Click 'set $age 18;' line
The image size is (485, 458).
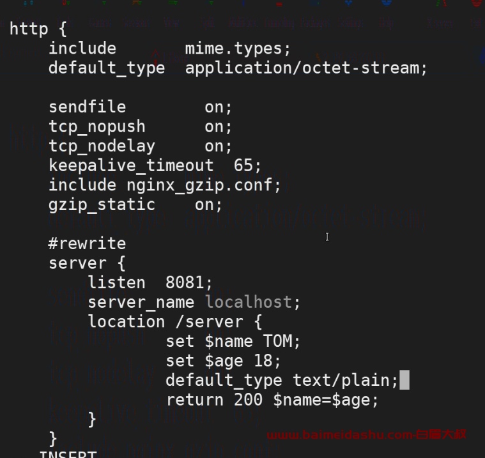click(x=223, y=361)
